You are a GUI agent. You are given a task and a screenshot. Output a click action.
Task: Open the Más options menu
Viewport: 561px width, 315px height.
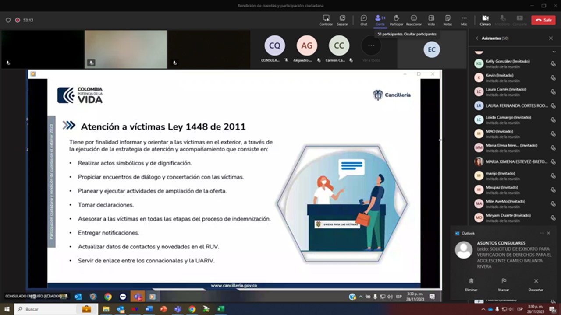click(464, 20)
